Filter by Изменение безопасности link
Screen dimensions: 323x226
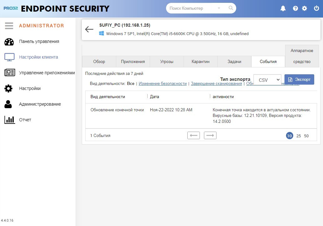(x=163, y=84)
